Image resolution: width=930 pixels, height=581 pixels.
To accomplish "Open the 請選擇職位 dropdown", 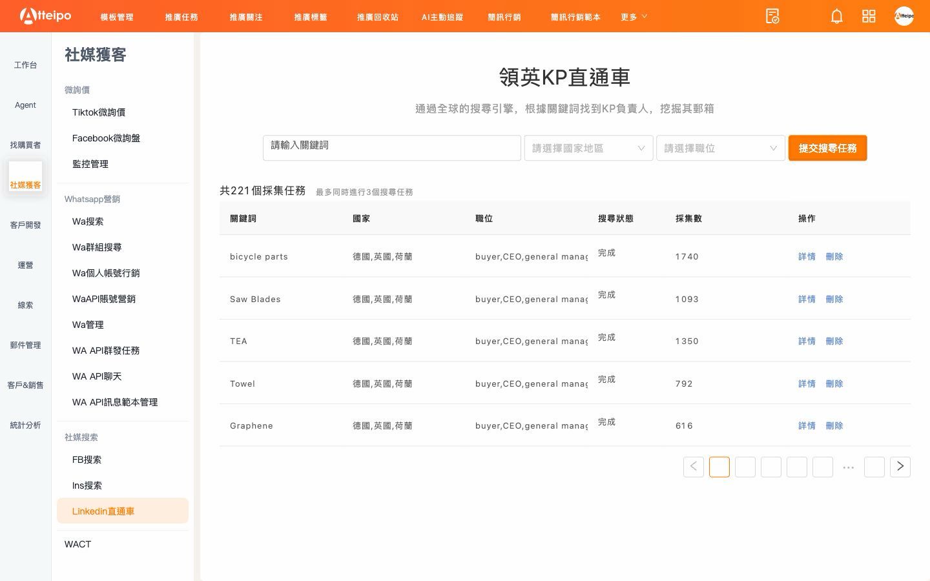I will 720,148.
